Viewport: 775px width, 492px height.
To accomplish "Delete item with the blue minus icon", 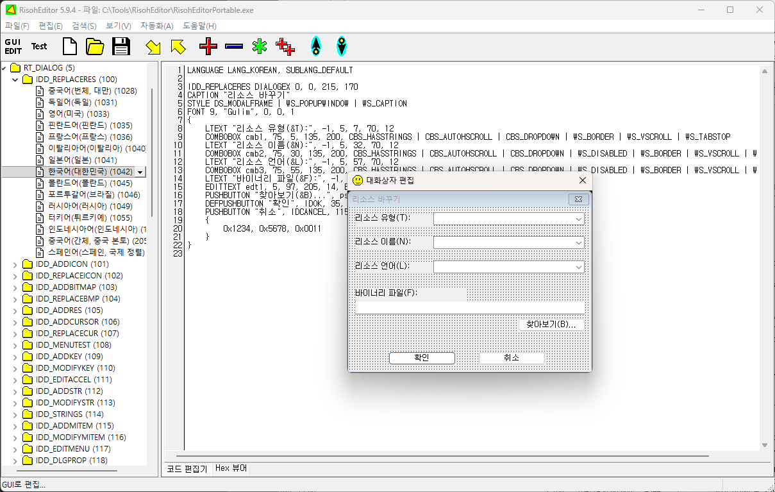I will tap(234, 46).
